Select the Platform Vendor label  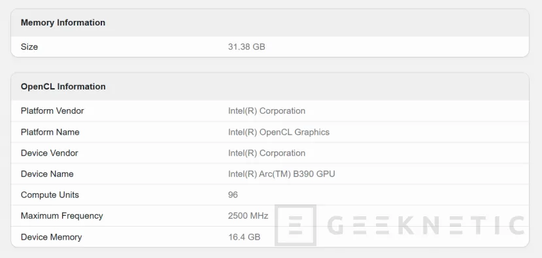click(52, 111)
